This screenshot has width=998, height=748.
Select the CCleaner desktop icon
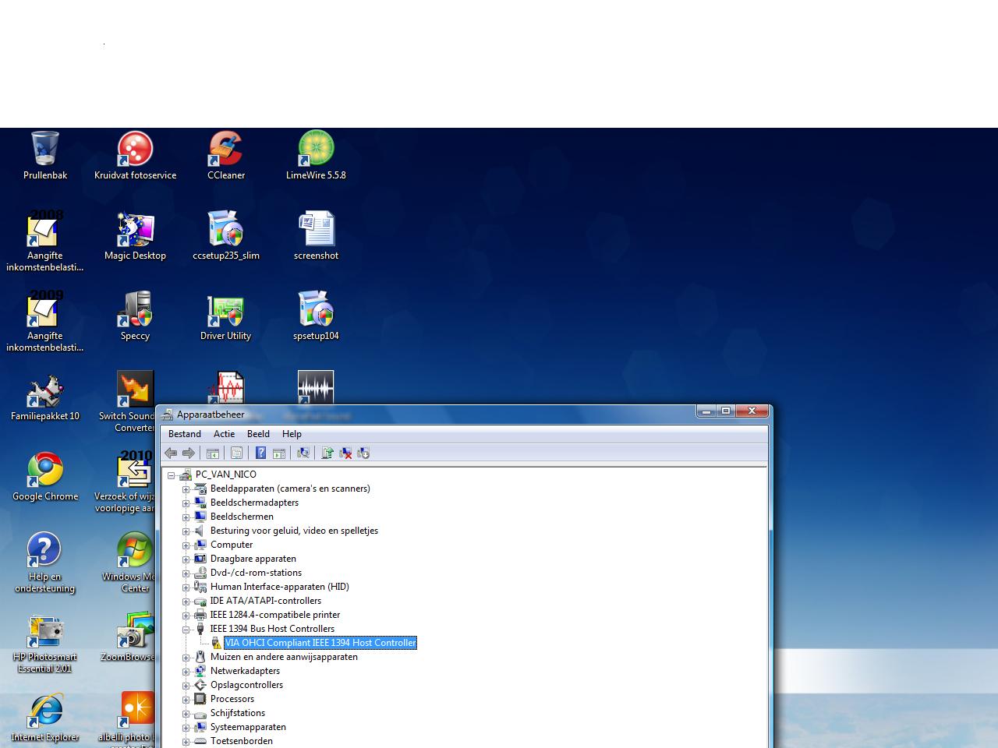coord(226,156)
